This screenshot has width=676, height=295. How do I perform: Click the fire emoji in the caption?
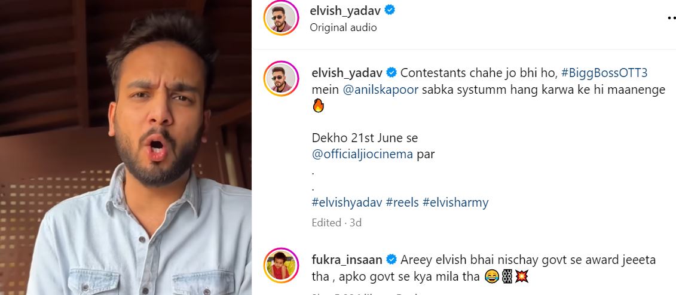click(318, 106)
